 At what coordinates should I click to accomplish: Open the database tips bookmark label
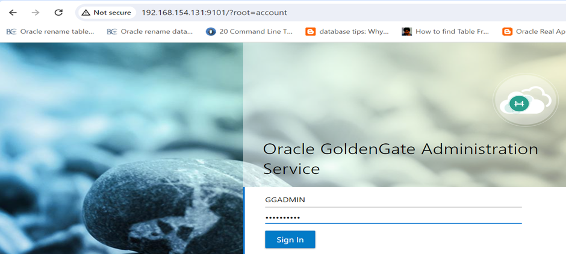[x=353, y=31]
